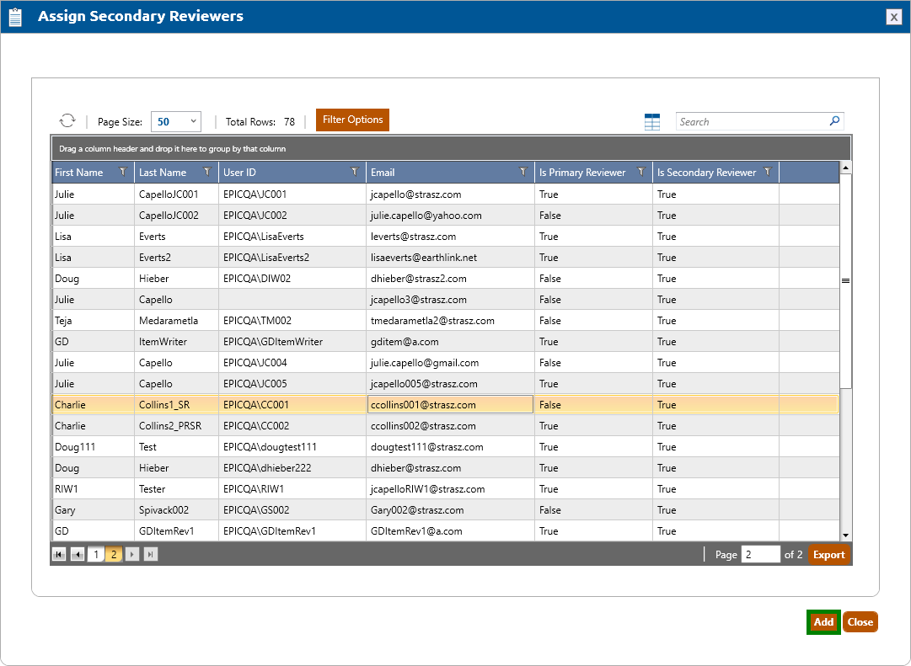Switch to page 1 of the grid

(x=96, y=554)
